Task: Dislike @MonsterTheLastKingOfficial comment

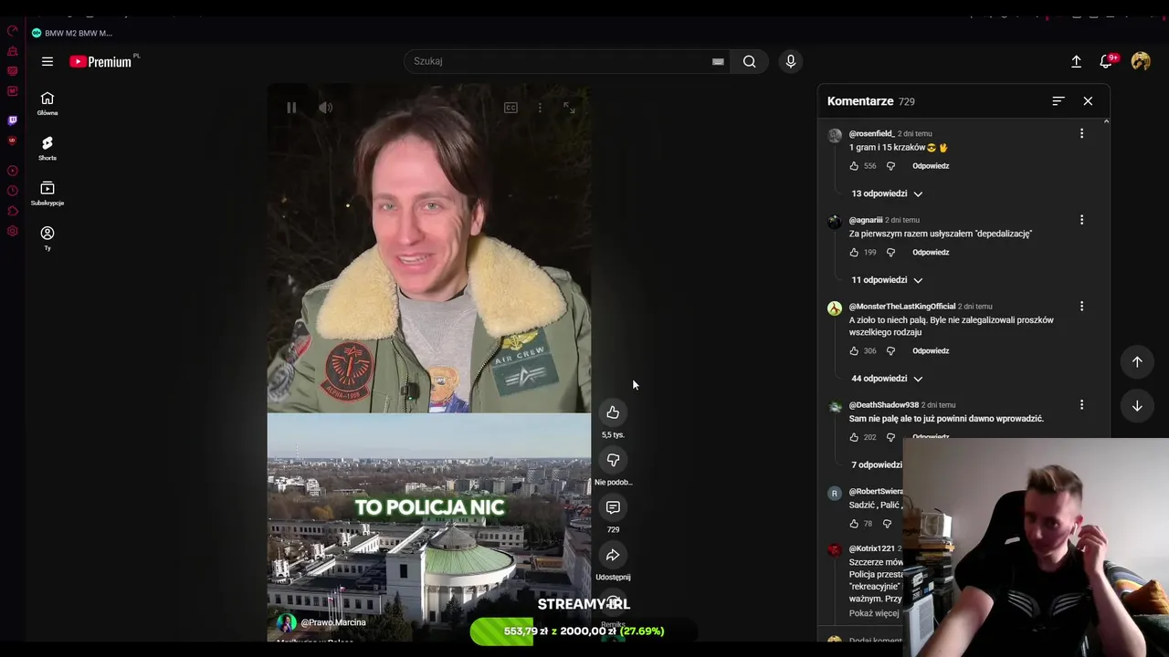Action: (x=890, y=350)
